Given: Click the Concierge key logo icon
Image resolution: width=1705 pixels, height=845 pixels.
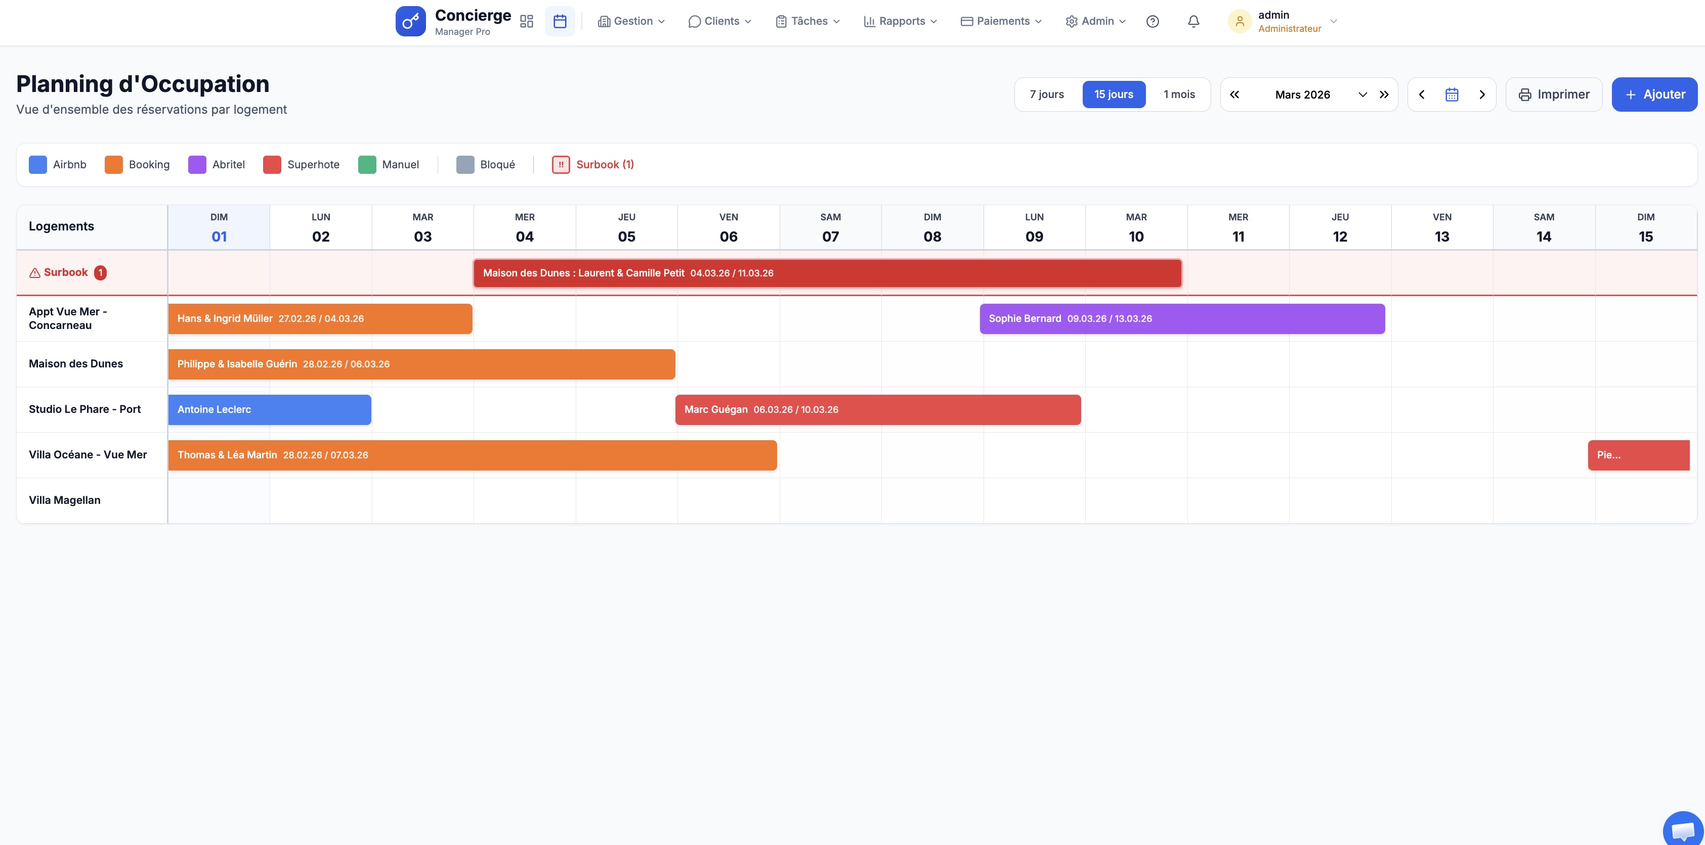Looking at the screenshot, I should (410, 21).
